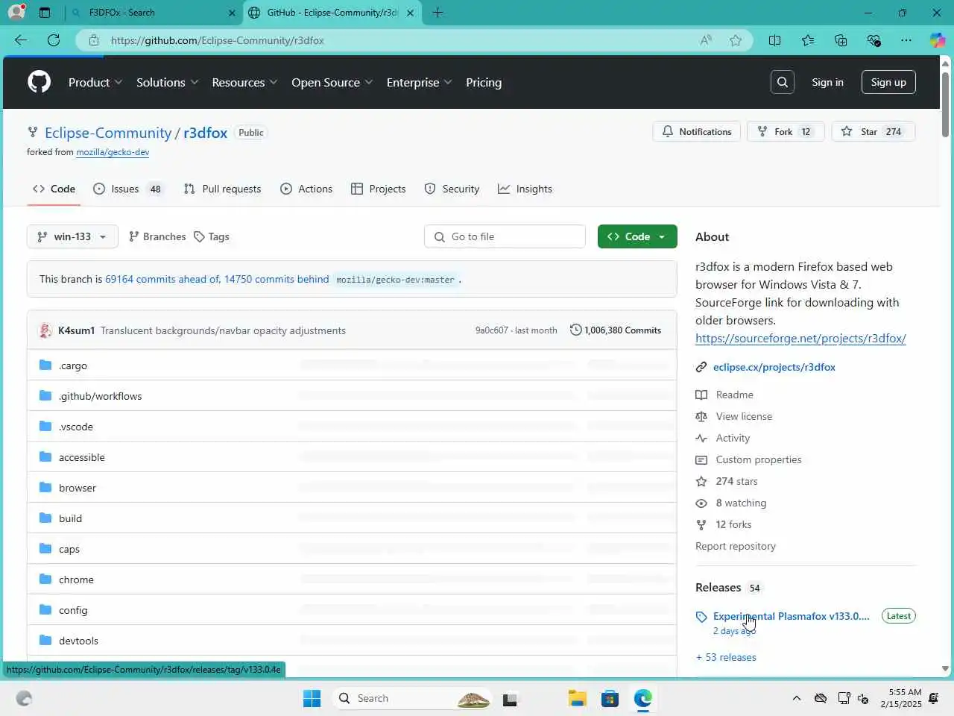Open the config folder

click(x=73, y=610)
